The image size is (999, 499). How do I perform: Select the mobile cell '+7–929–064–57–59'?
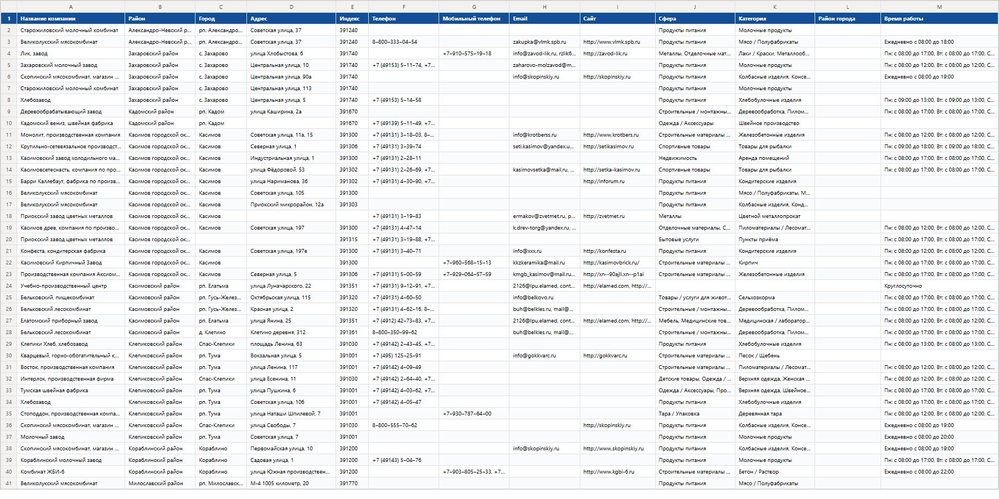tap(474, 274)
